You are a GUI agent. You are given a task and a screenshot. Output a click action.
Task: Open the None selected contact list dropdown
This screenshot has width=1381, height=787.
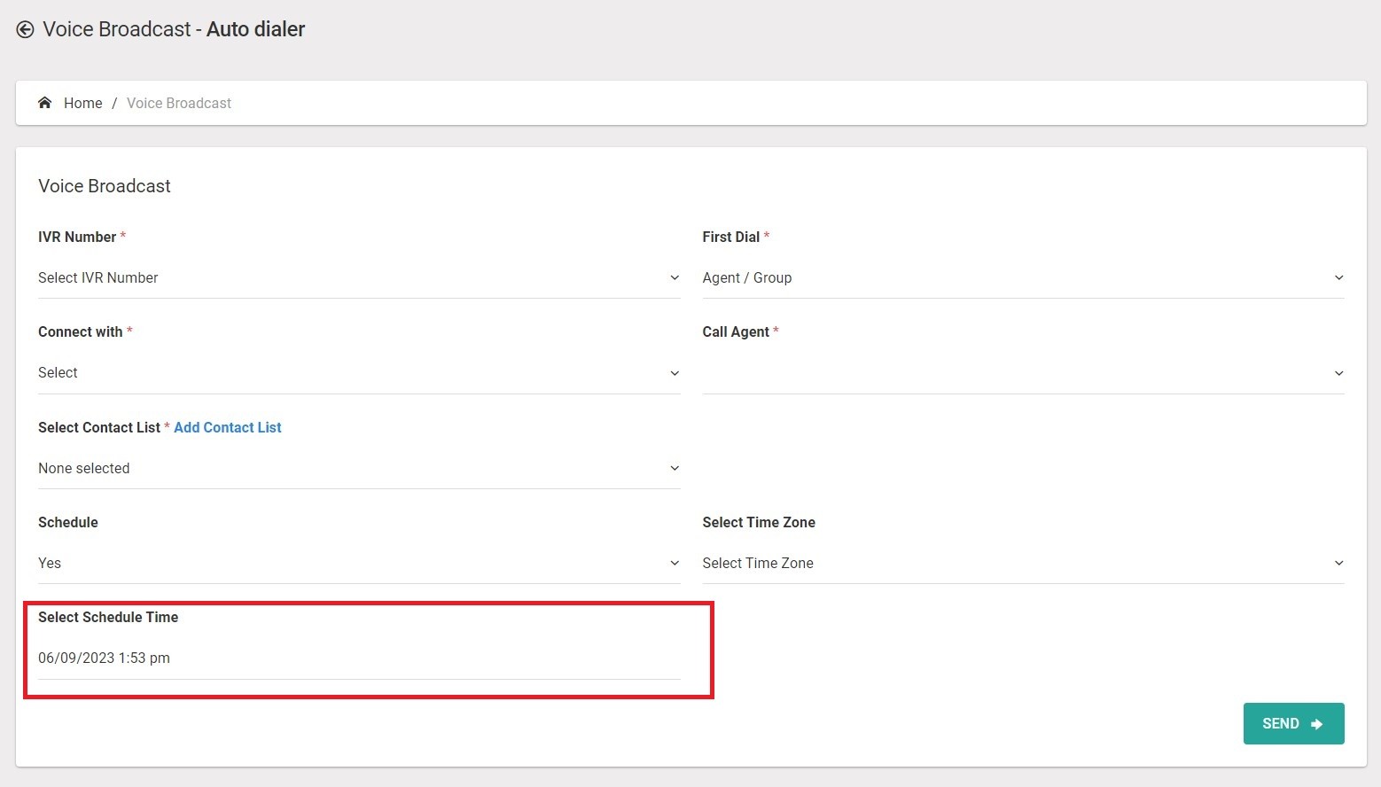(x=359, y=469)
